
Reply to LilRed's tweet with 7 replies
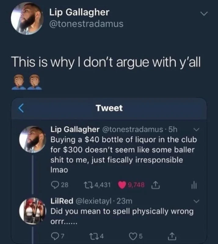(58, 236)
